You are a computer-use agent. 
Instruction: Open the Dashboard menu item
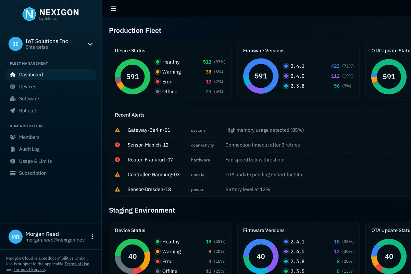(31, 75)
